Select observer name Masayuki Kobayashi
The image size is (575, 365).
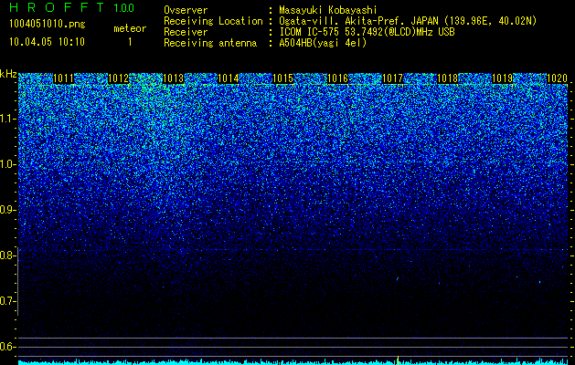328,10
